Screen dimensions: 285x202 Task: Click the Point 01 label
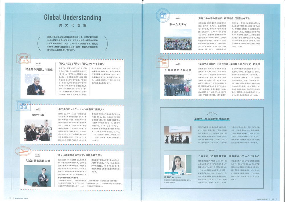[38, 63]
